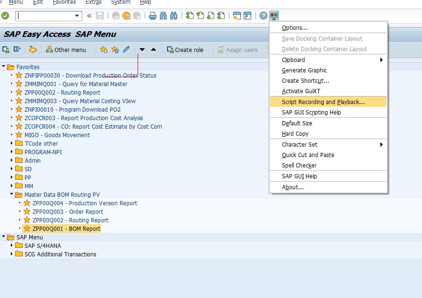Select Activate GuiXT
422x298 pixels.
(x=328, y=91)
